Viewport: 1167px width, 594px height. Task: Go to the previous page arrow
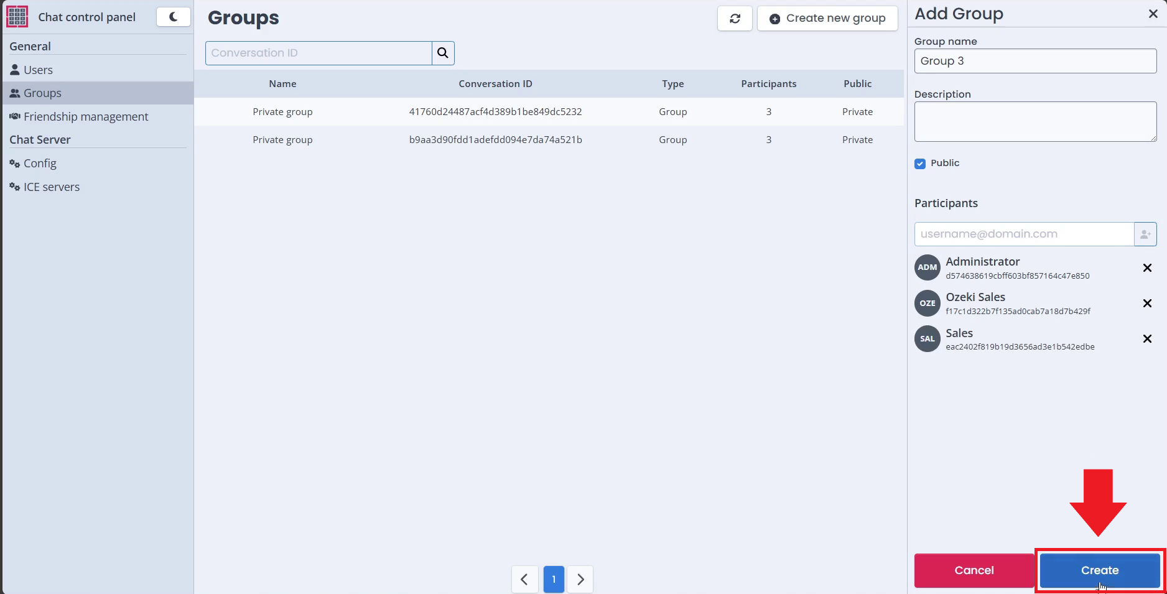[524, 579]
